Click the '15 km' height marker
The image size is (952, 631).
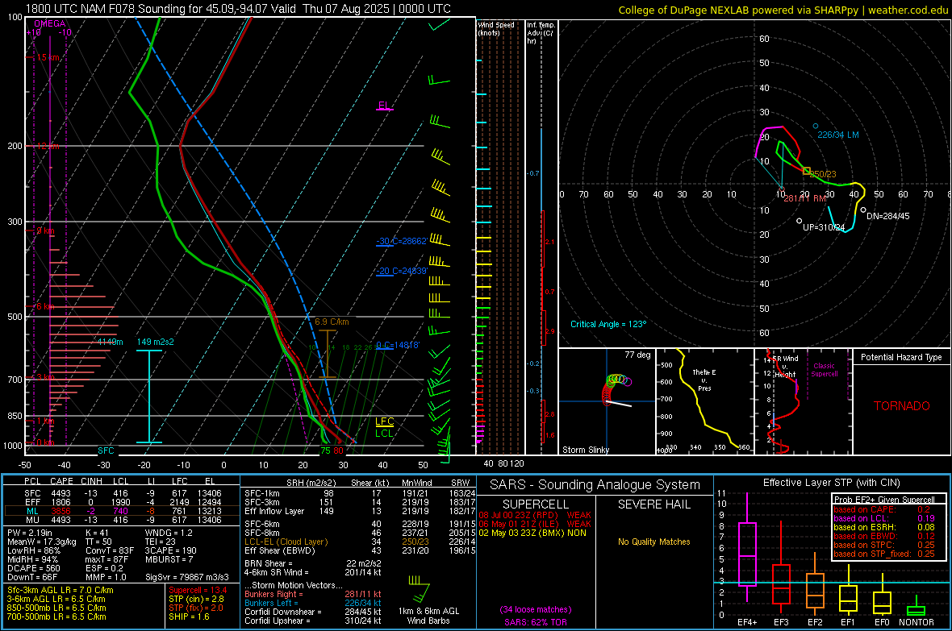click(48, 57)
